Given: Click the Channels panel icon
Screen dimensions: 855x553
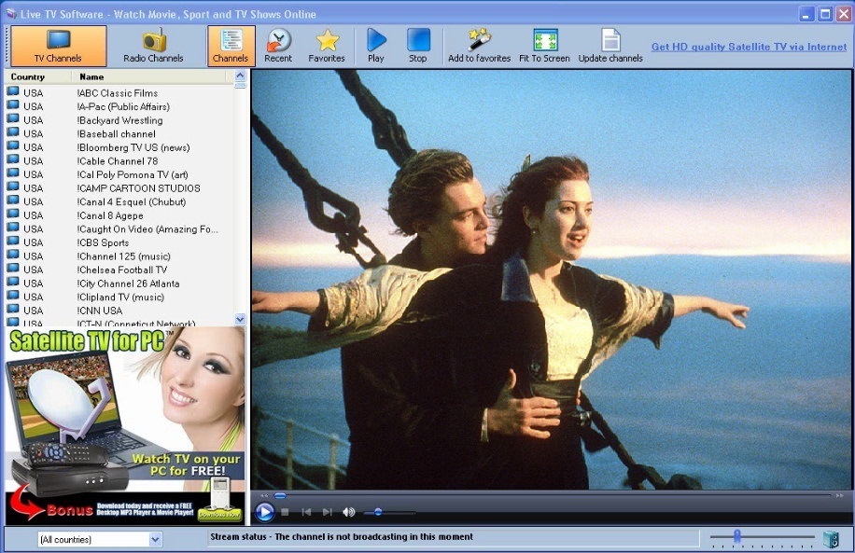Looking at the screenshot, I should 230,45.
